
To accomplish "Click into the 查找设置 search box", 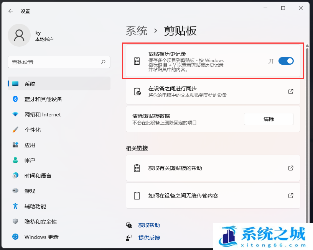I will pos(54,62).
